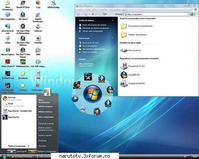Open the Editar menu

[88, 10]
